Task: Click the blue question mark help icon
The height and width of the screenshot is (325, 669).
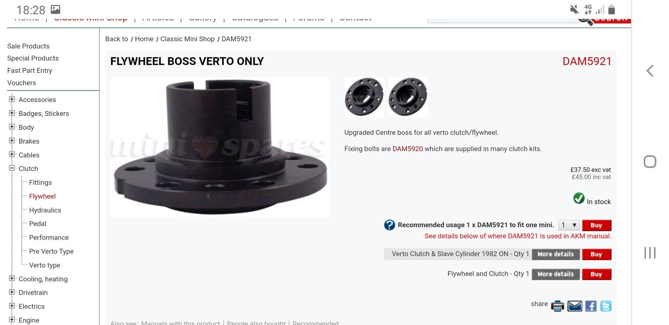Action: tap(389, 225)
